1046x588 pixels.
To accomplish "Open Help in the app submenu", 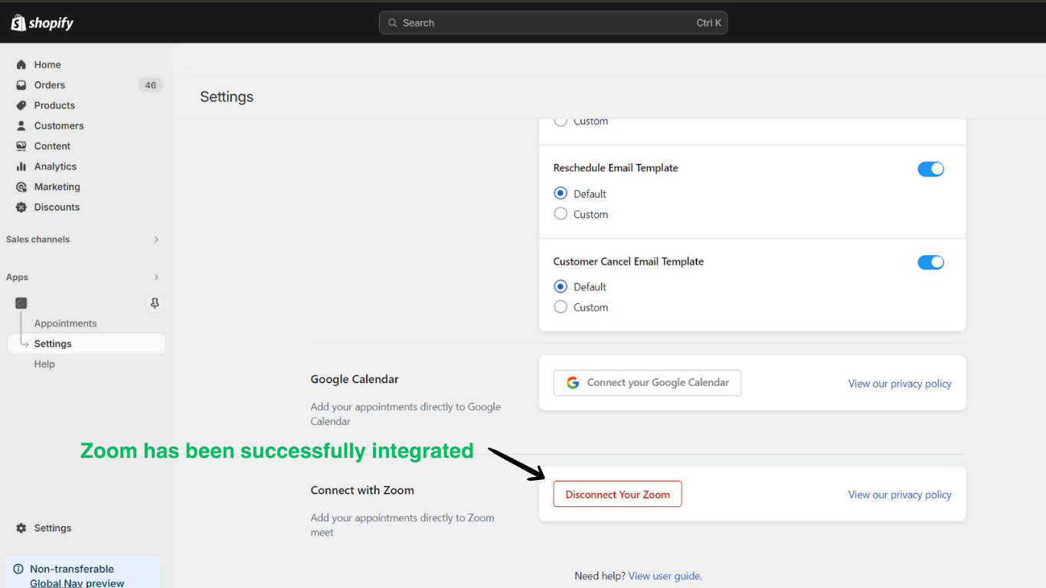I will click(44, 364).
